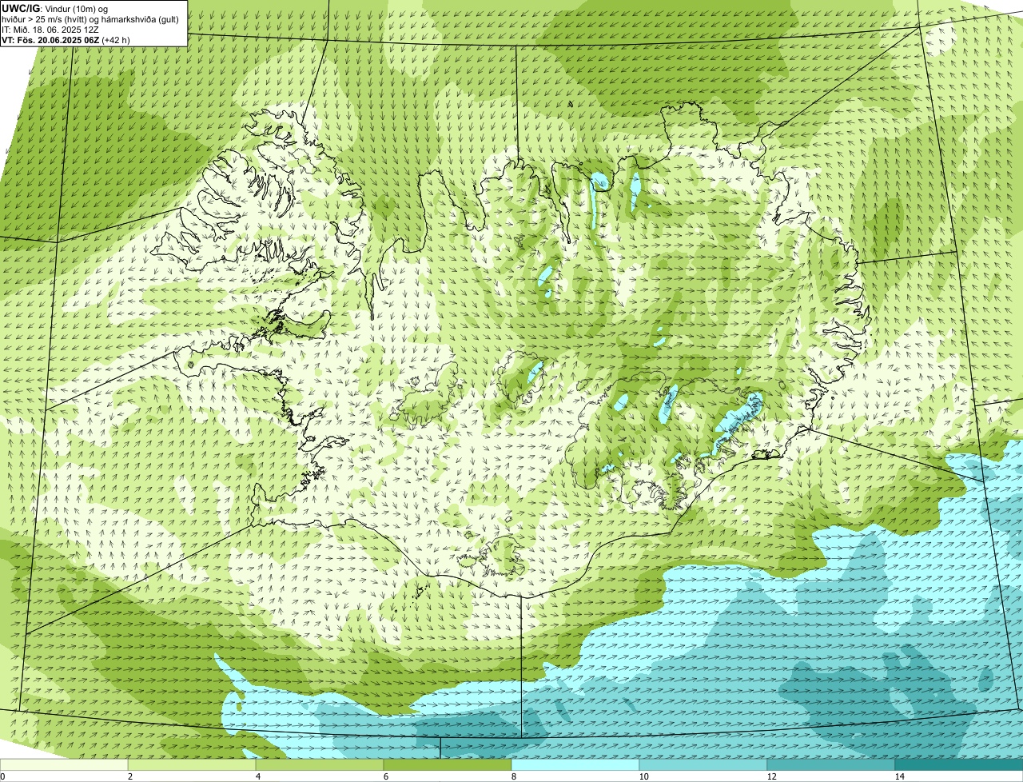Click the legend tick label '2'
Viewport: 1023px width, 782px height.
(130, 776)
